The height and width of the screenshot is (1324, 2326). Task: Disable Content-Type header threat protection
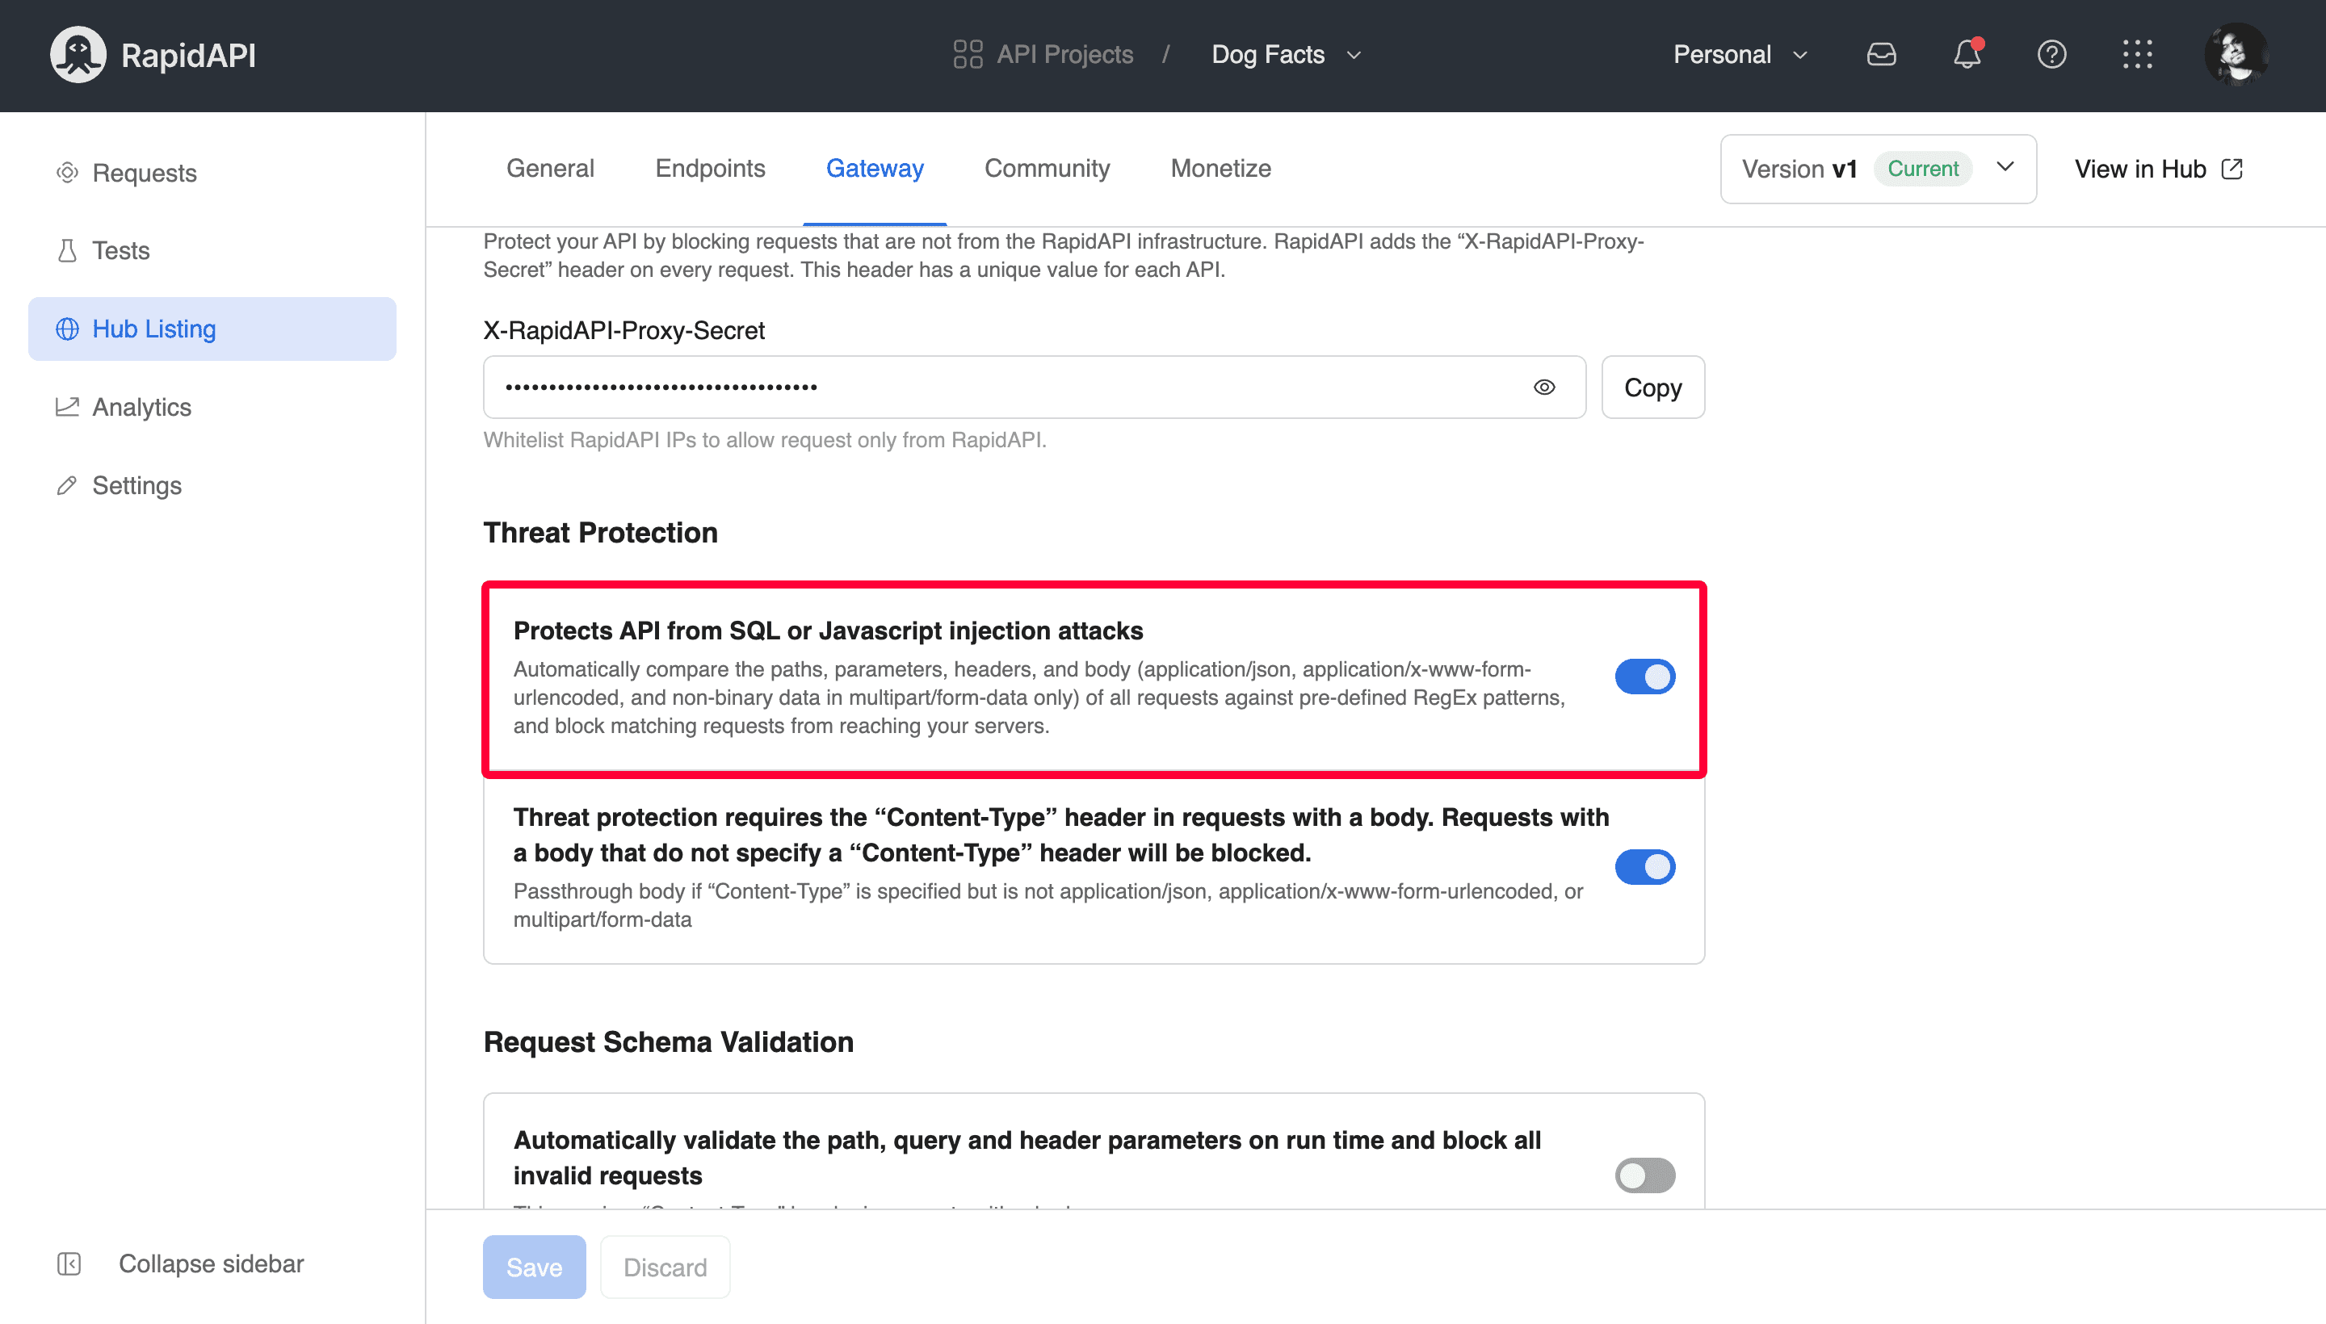1644,867
